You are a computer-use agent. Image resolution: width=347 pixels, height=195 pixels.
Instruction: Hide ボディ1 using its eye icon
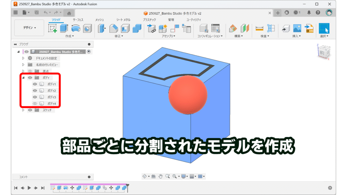pos(35,84)
